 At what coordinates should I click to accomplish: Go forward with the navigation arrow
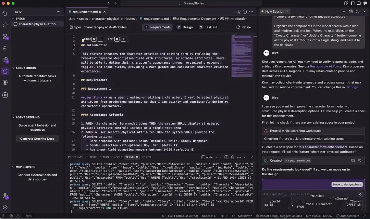[x=115, y=3]
